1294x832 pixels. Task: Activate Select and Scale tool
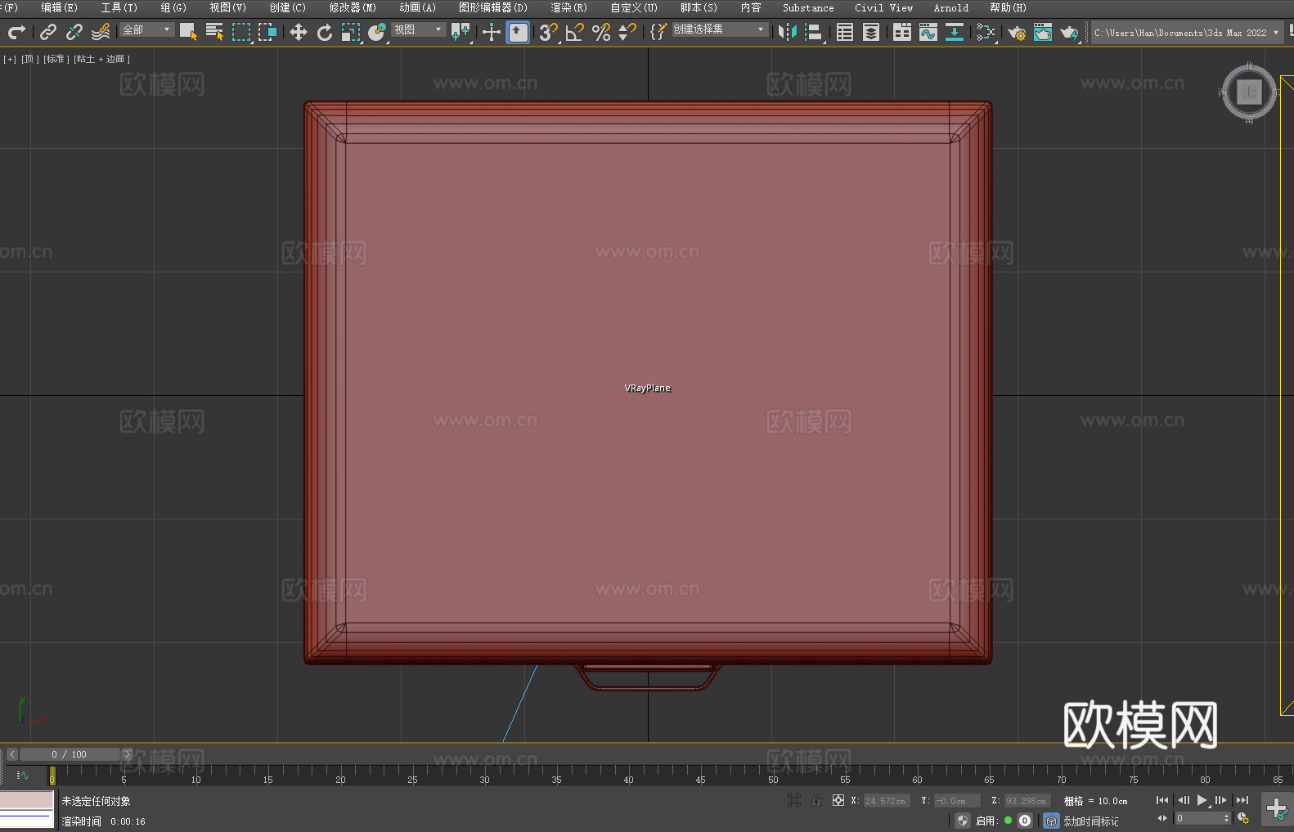(351, 32)
